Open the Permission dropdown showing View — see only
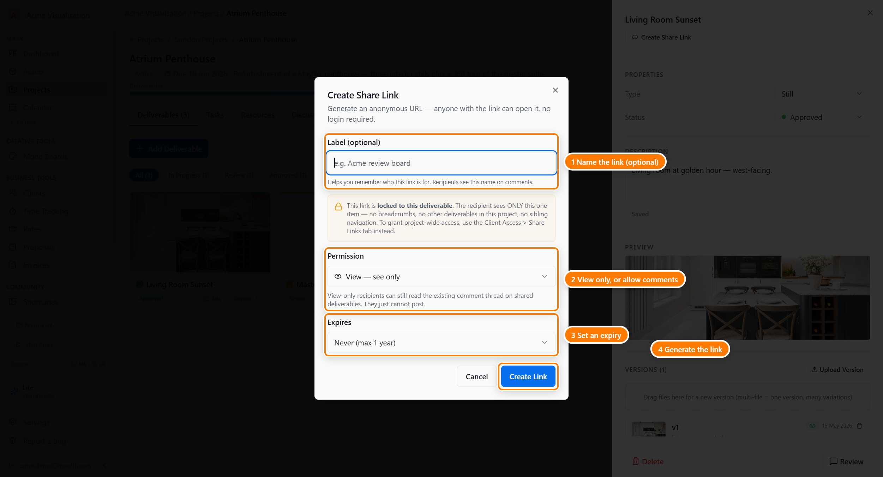 click(441, 277)
